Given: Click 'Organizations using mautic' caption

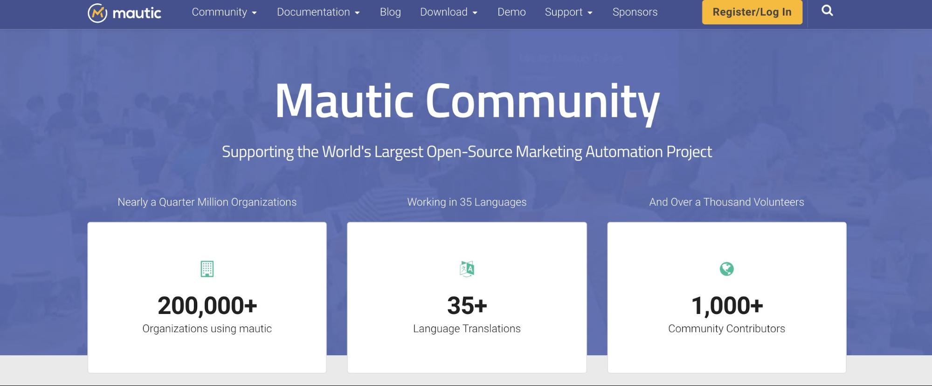Looking at the screenshot, I should (x=207, y=329).
